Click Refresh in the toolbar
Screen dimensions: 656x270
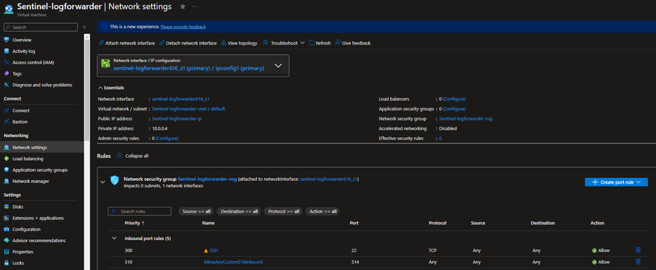320,43
